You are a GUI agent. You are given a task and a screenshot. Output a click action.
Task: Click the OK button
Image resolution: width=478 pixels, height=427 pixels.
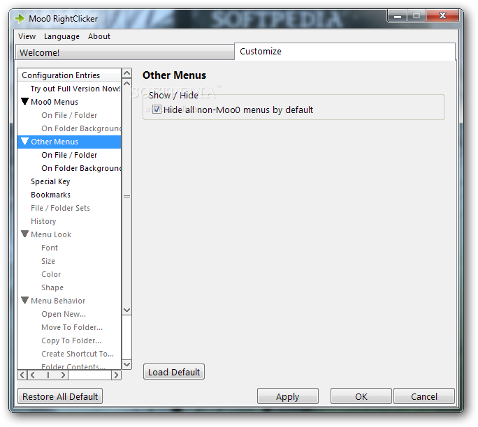coord(361,396)
